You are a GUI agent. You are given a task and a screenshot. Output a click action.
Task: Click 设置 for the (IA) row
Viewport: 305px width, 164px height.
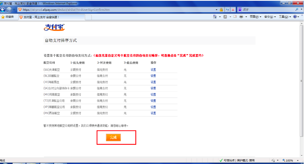coord(153,88)
